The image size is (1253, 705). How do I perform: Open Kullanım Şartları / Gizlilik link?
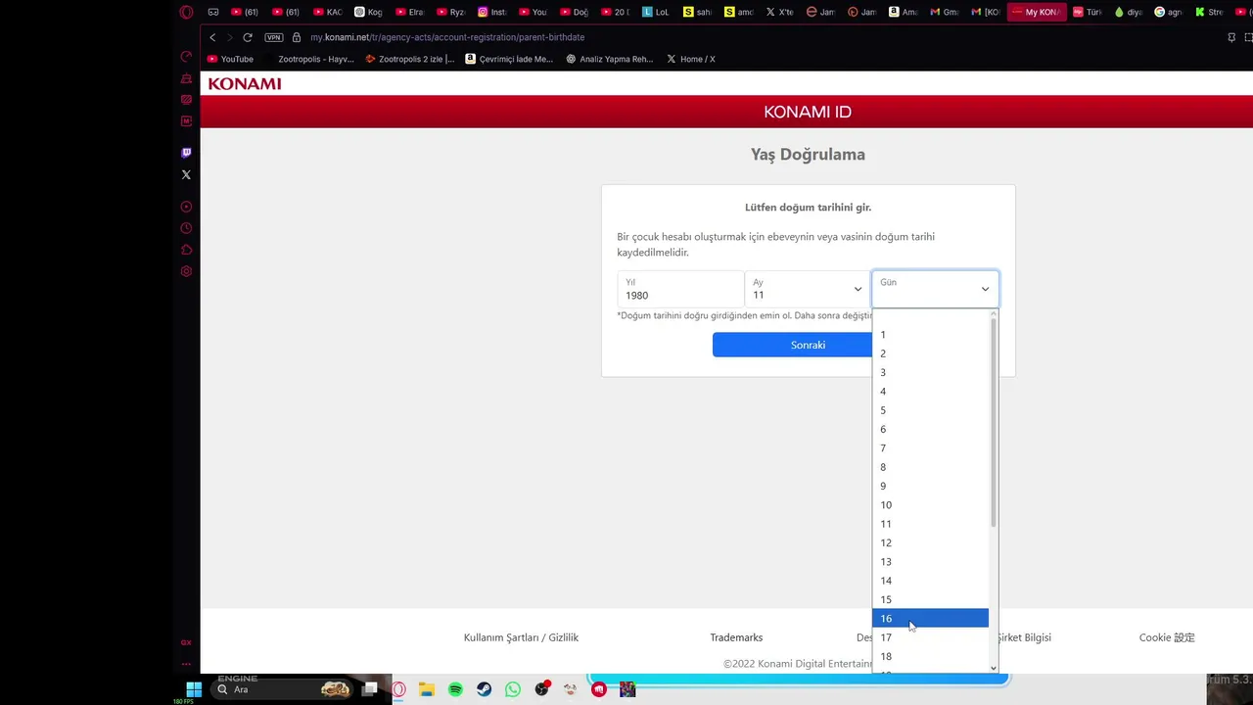521,637
